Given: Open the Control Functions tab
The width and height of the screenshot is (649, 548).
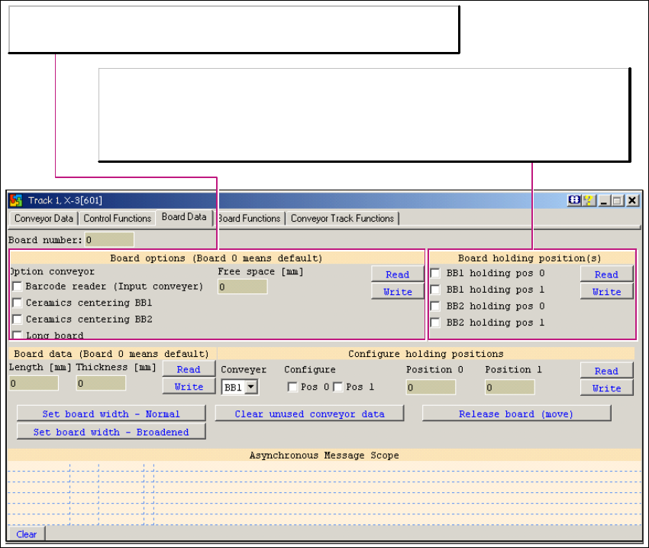Looking at the screenshot, I should 118,219.
